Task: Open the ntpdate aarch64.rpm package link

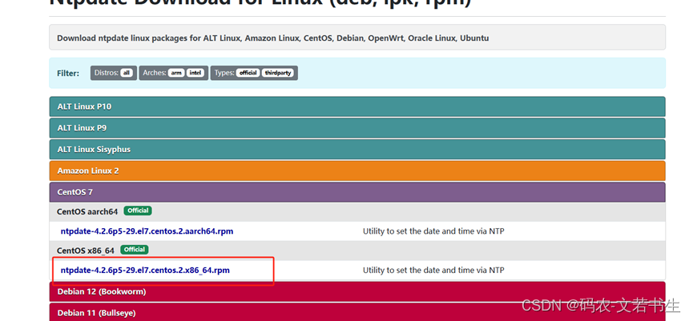Action: coord(147,231)
